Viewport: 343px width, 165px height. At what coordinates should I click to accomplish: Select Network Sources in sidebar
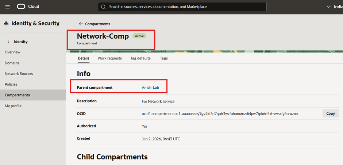(x=19, y=74)
